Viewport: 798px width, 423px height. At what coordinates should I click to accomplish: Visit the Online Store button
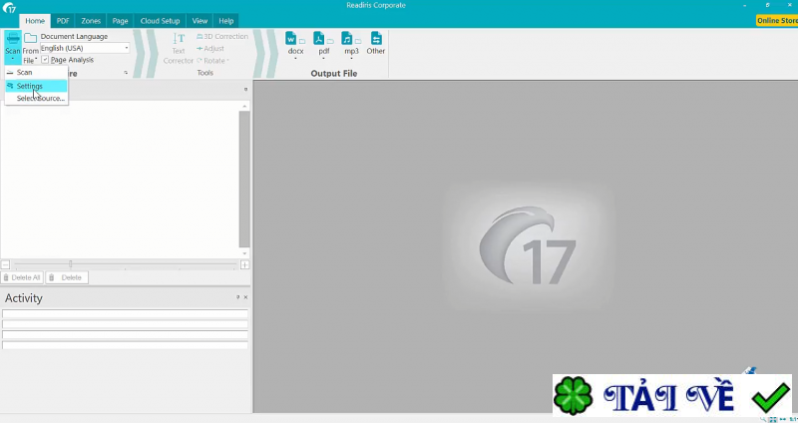(777, 20)
